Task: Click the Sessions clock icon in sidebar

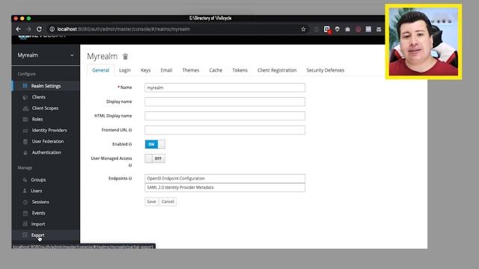Action: coord(25,202)
